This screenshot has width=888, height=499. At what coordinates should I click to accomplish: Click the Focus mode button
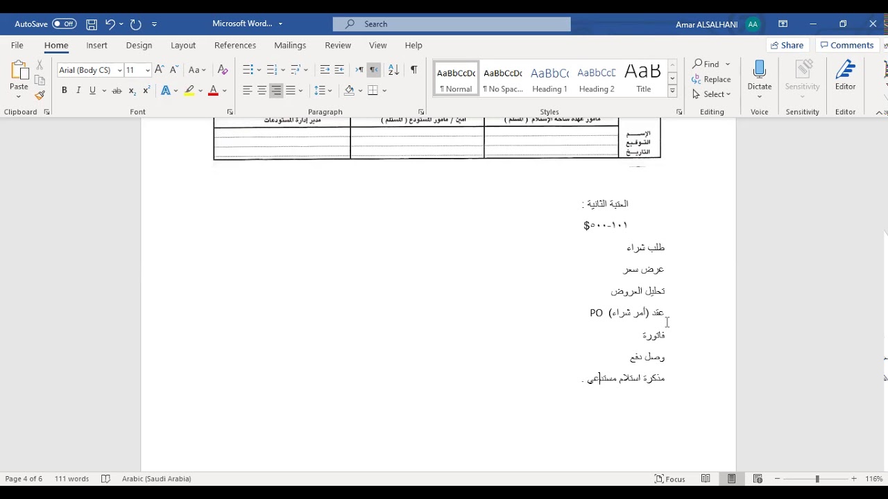670,479
